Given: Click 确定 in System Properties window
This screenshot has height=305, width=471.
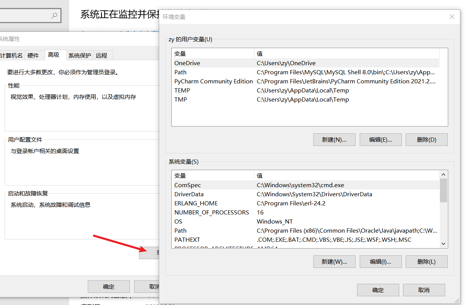Looking at the screenshot, I should coord(109,286).
